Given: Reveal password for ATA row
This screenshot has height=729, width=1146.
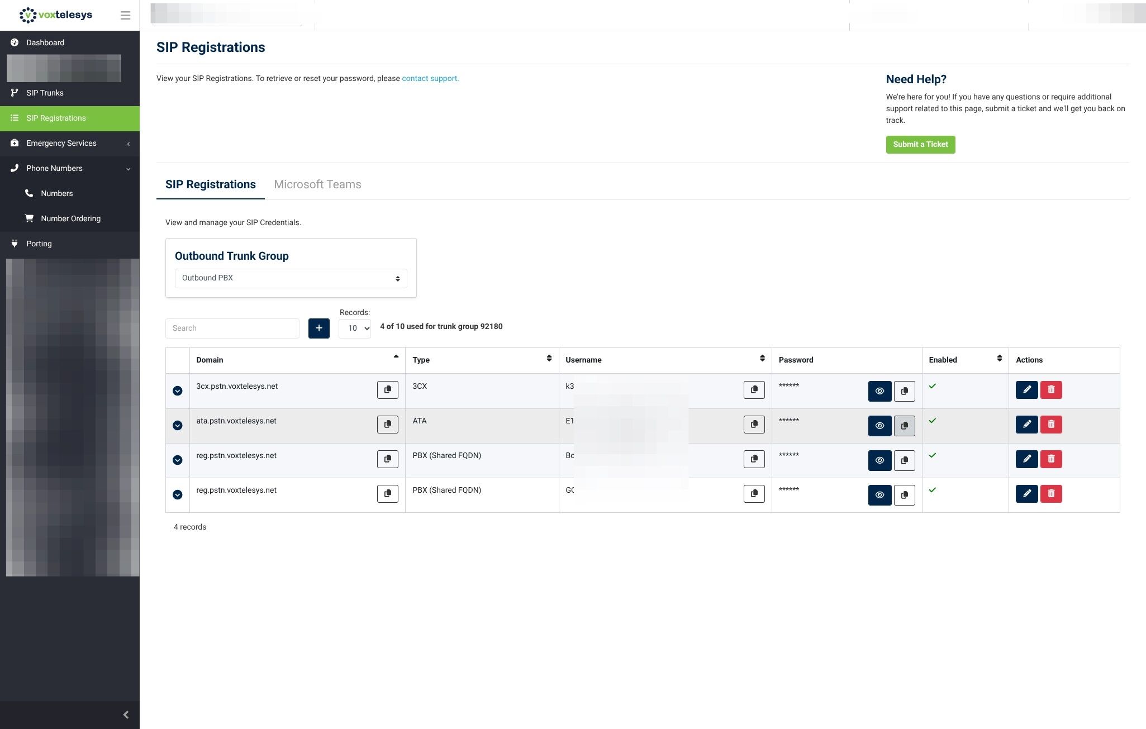Looking at the screenshot, I should pyautogui.click(x=879, y=426).
